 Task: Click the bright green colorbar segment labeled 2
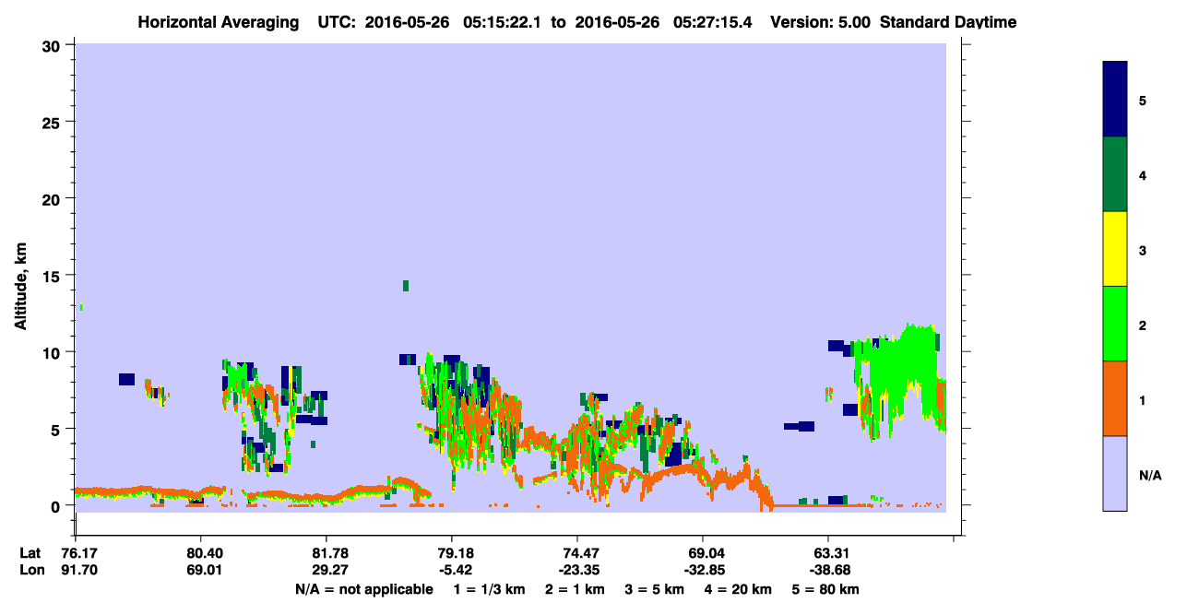(x=1115, y=324)
